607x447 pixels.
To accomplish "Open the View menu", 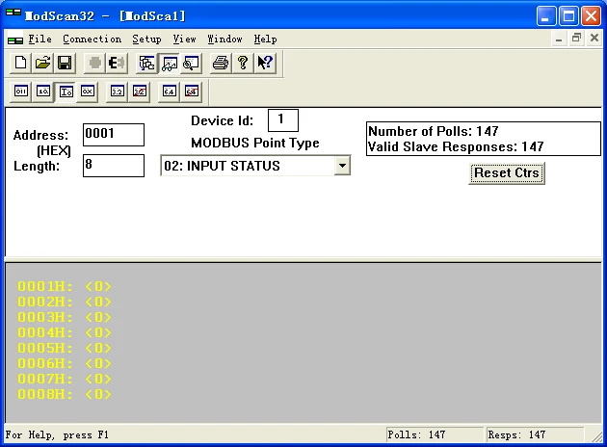I will point(184,39).
